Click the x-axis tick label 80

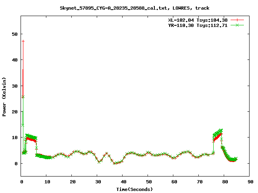[x=225, y=182]
